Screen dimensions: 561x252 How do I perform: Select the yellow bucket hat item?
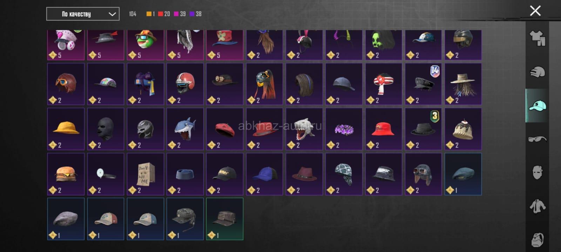(66, 129)
